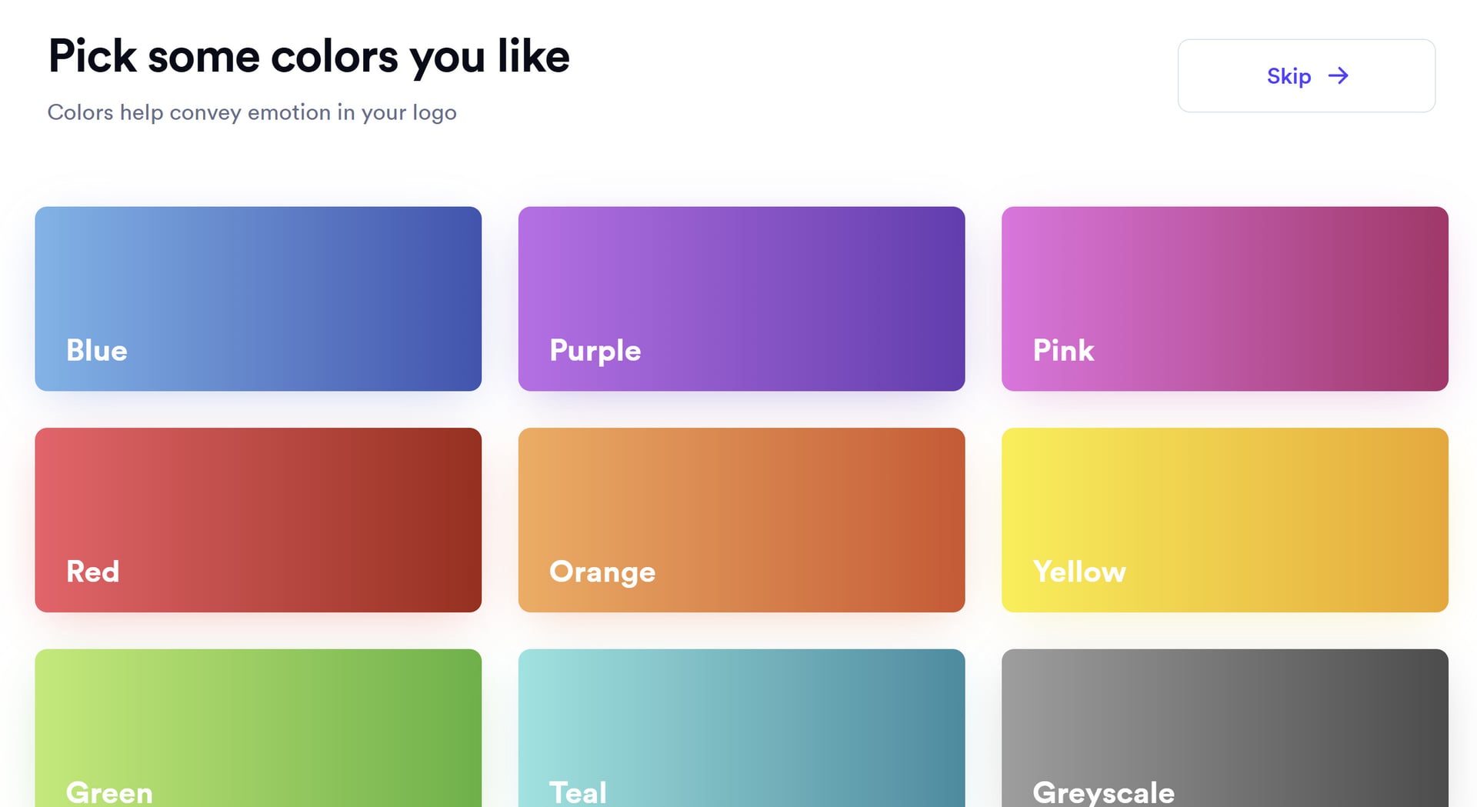Click the "Yellow" label text
This screenshot has width=1477, height=807.
(x=1079, y=572)
